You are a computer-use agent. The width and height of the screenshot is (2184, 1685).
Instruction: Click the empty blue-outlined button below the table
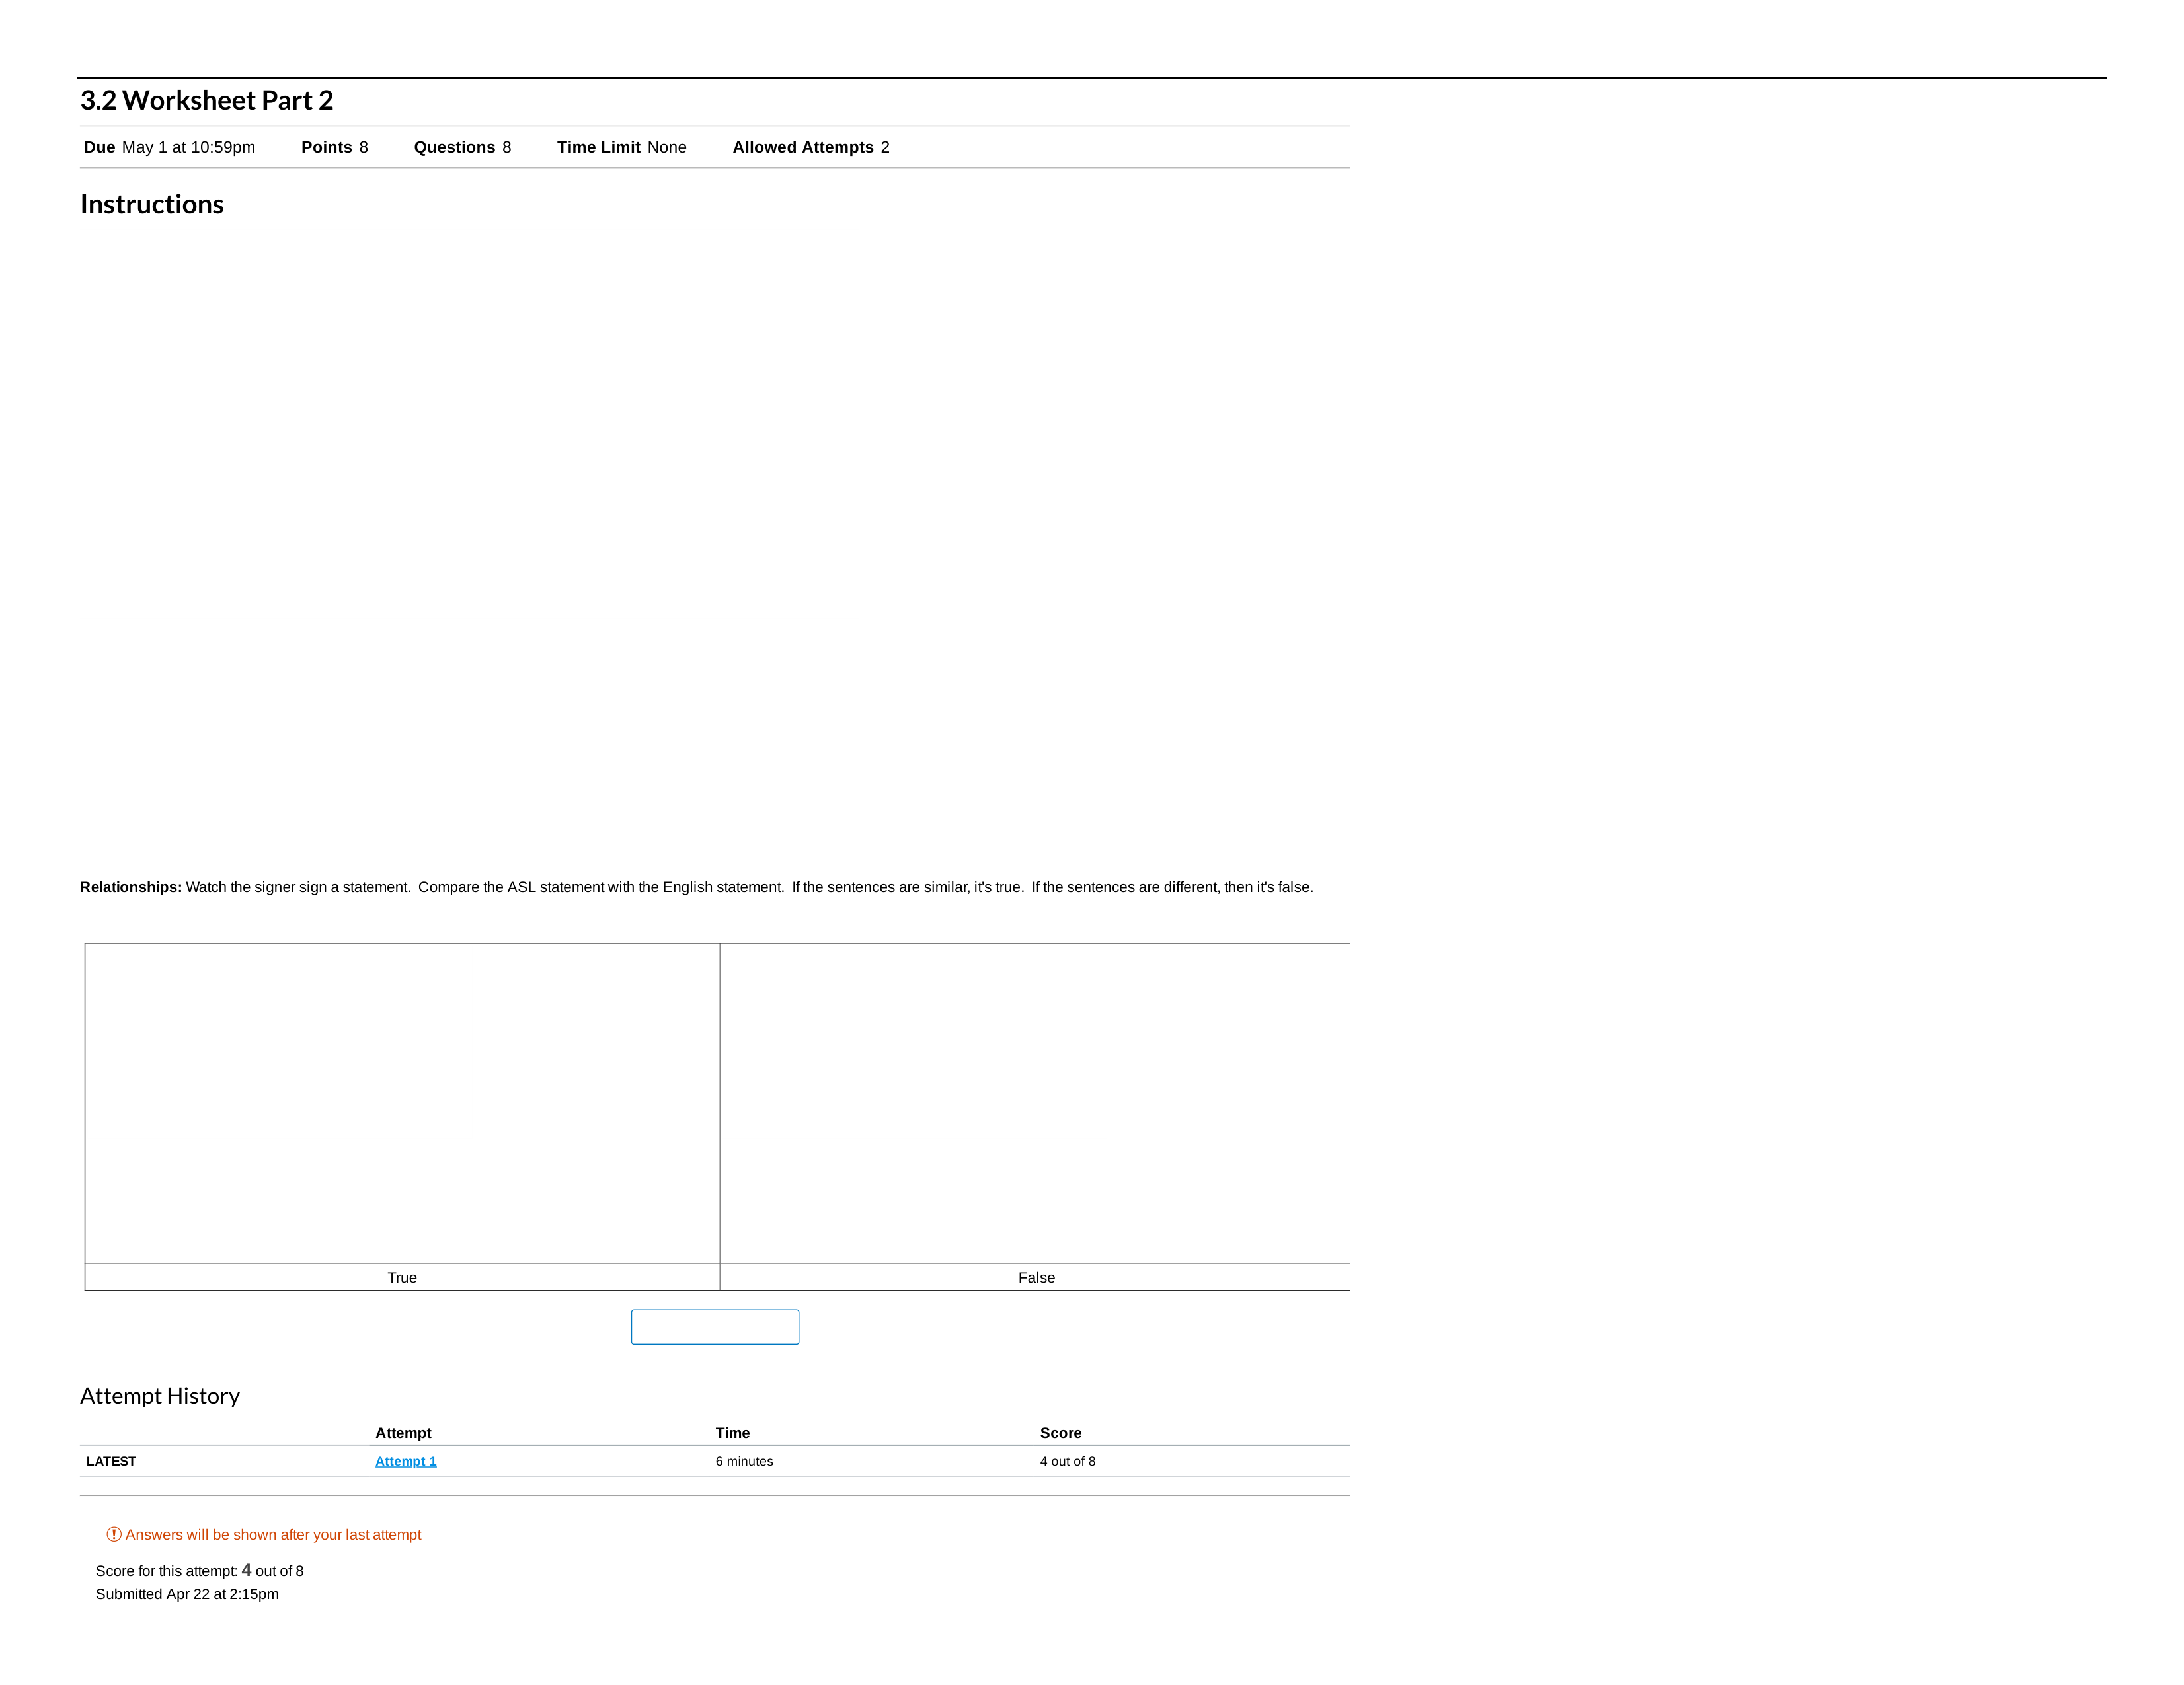click(715, 1328)
